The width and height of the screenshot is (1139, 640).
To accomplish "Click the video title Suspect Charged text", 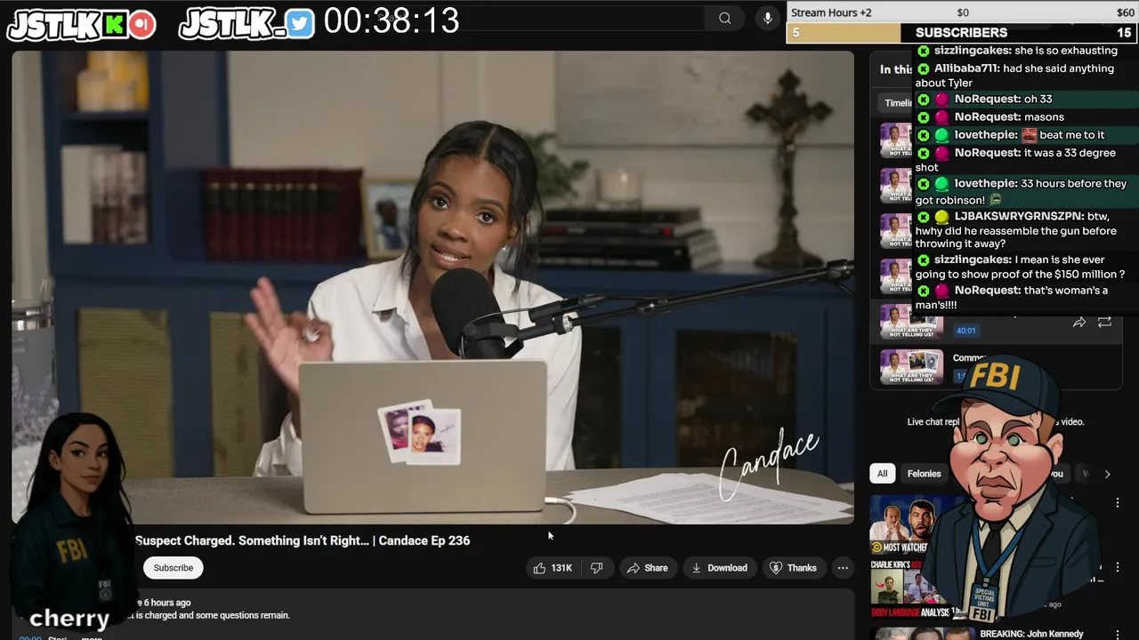I will point(303,540).
